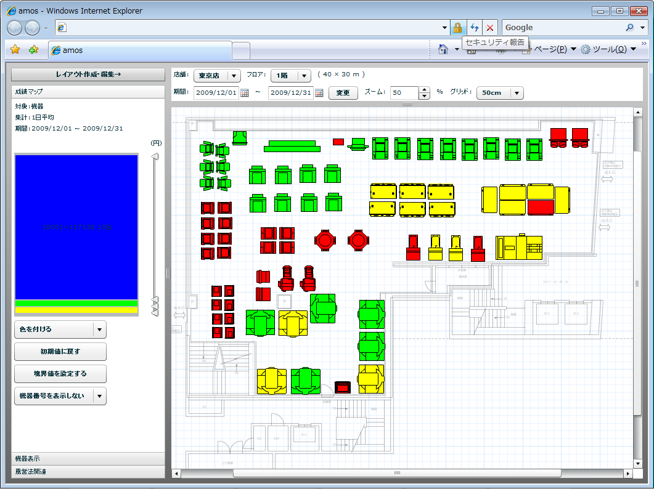Open the Favorites star icon
Screen dimensions: 654x489
pyautogui.click(x=15, y=50)
